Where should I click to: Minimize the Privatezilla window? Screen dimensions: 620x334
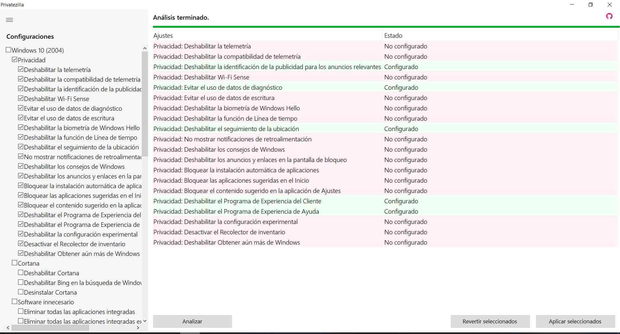572,5
